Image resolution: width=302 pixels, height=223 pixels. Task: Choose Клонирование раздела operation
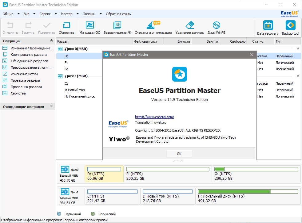[25, 55]
